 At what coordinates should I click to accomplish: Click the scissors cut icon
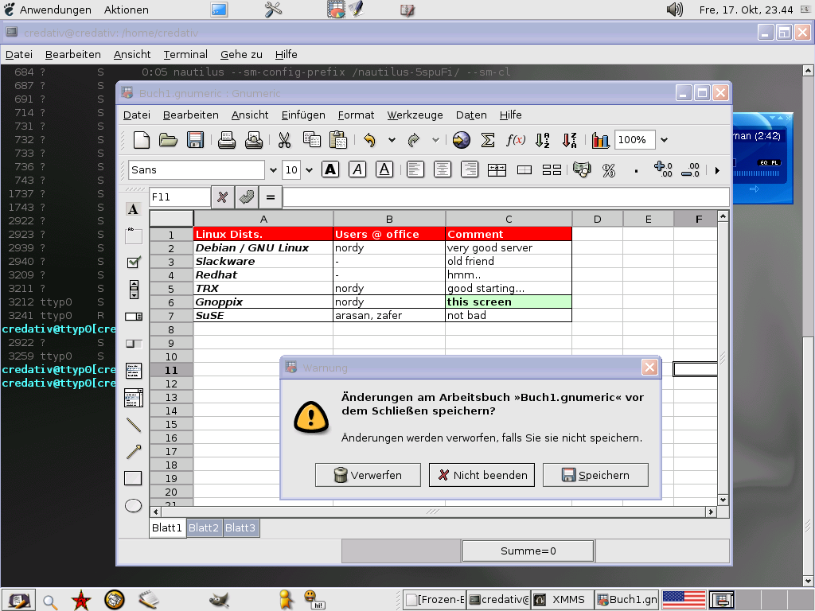[x=284, y=140]
